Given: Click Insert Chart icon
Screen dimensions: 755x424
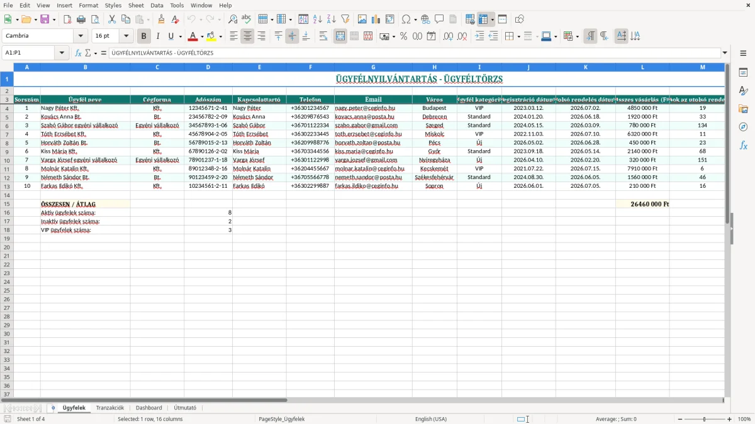Looking at the screenshot, I should (376, 19).
